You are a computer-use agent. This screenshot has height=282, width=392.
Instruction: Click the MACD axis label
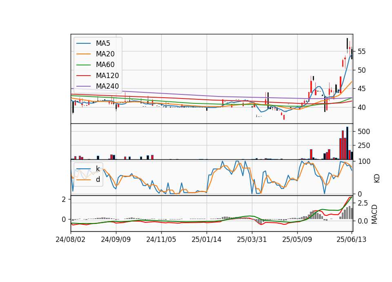pos(374,214)
